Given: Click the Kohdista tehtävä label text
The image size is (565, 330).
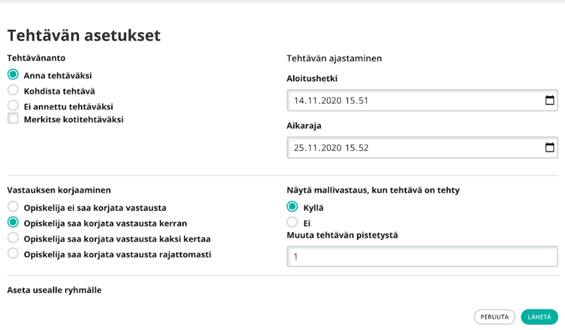Looking at the screenshot, I should 60,91.
